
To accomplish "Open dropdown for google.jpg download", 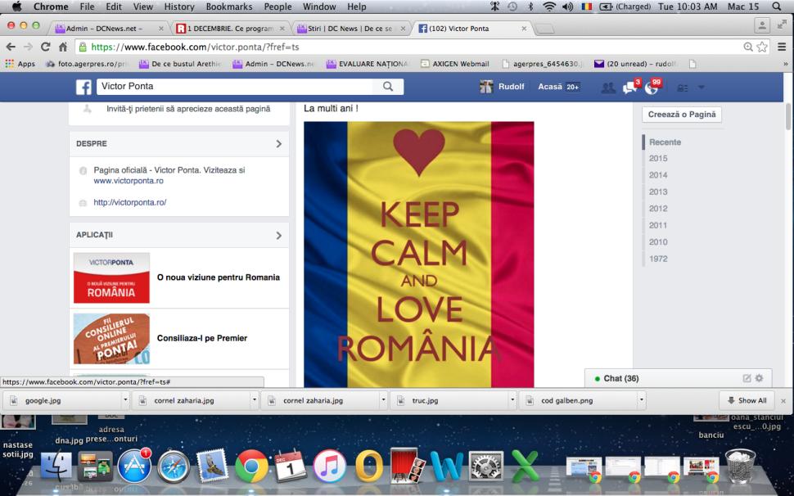I will (x=125, y=401).
